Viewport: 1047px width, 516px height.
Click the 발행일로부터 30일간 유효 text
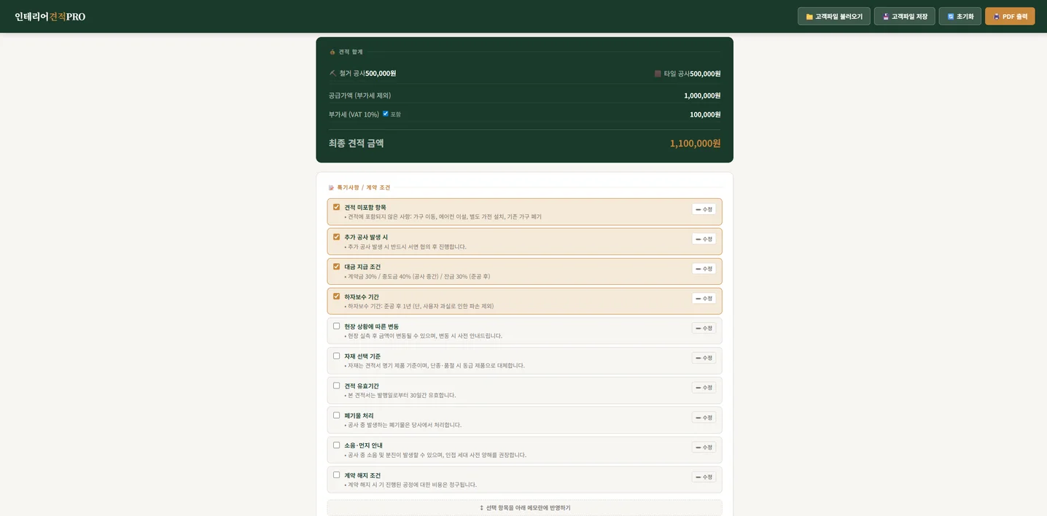pos(400,396)
